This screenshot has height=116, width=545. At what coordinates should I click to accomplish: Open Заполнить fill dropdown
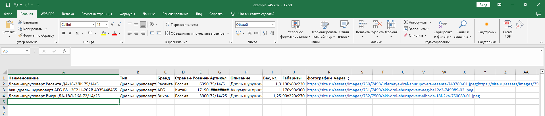pyautogui.click(x=416, y=29)
